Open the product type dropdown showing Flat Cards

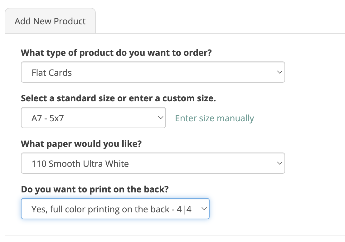point(153,72)
